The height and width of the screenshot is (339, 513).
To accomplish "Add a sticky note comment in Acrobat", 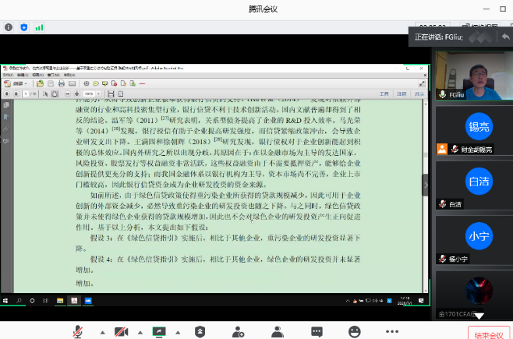I will pos(96,83).
